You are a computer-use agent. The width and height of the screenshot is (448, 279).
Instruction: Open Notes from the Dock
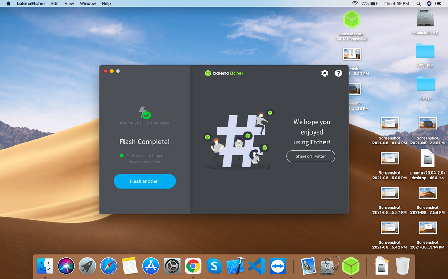130,266
